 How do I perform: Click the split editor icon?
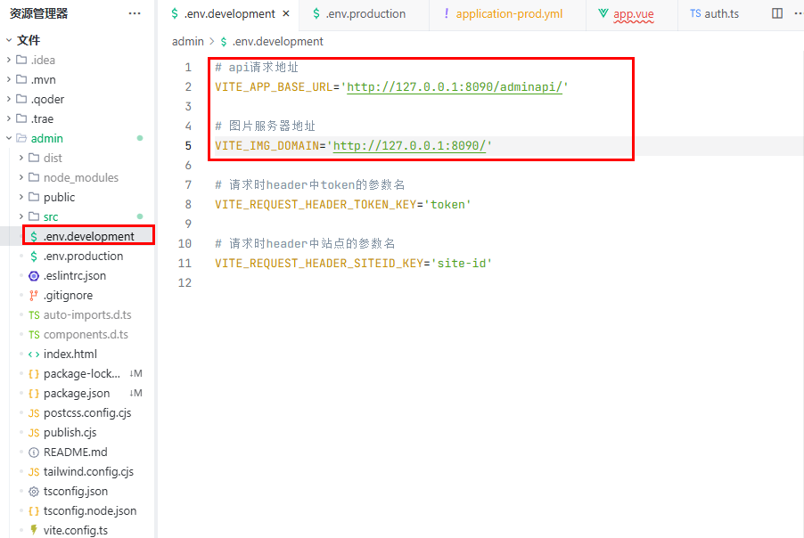pos(777,14)
